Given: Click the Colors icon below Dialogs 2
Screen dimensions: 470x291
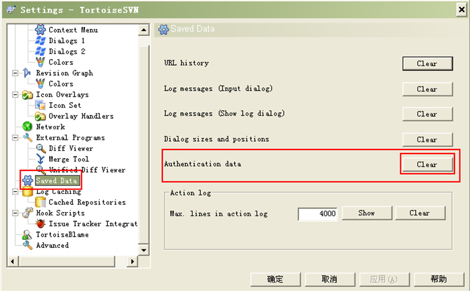Looking at the screenshot, I should click(x=40, y=62).
